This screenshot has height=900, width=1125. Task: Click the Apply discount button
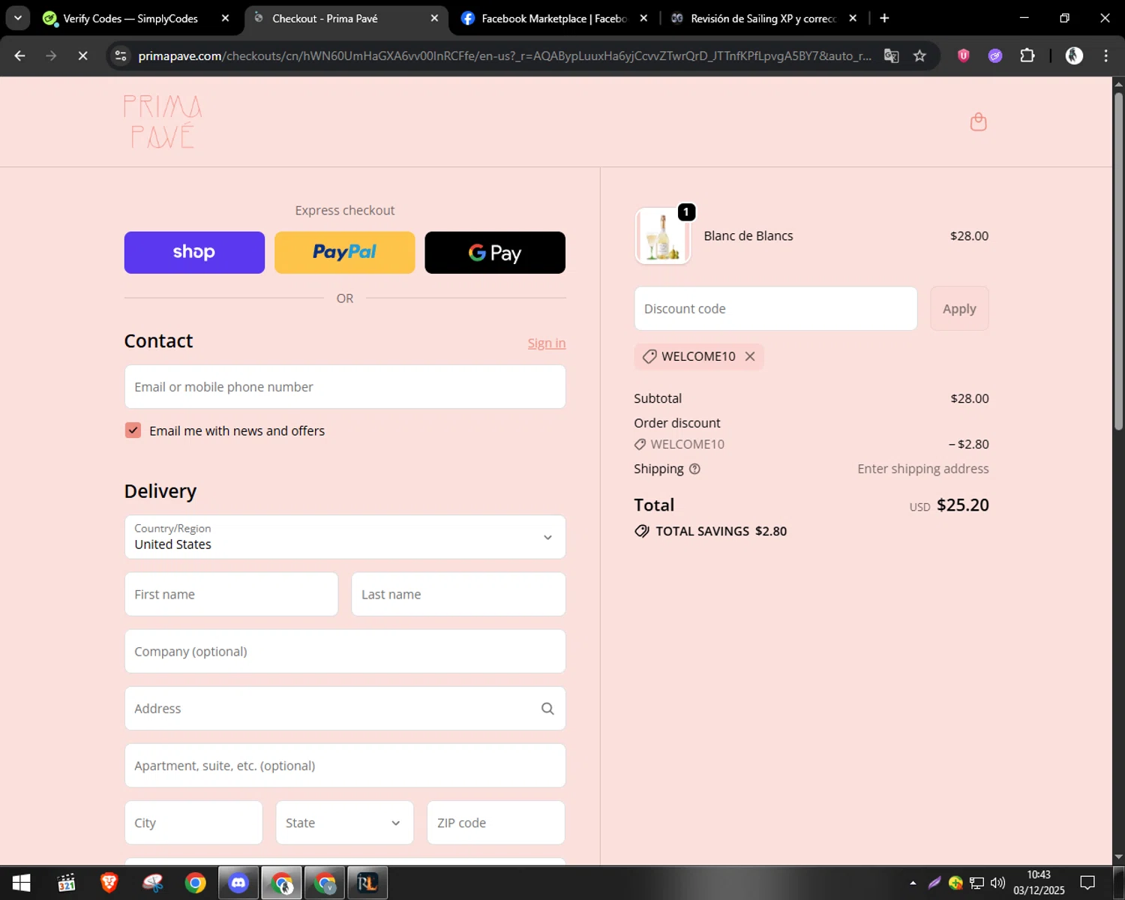click(959, 308)
